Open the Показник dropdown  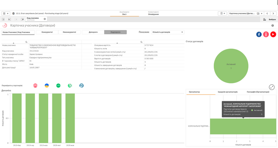pos(168,32)
